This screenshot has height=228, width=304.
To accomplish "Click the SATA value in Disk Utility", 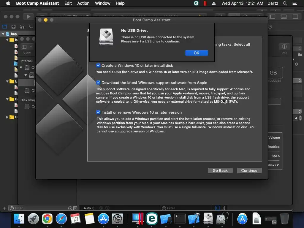I will point(275,156).
